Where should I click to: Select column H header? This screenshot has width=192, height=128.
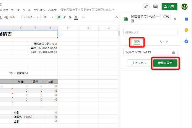[x=108, y=28]
